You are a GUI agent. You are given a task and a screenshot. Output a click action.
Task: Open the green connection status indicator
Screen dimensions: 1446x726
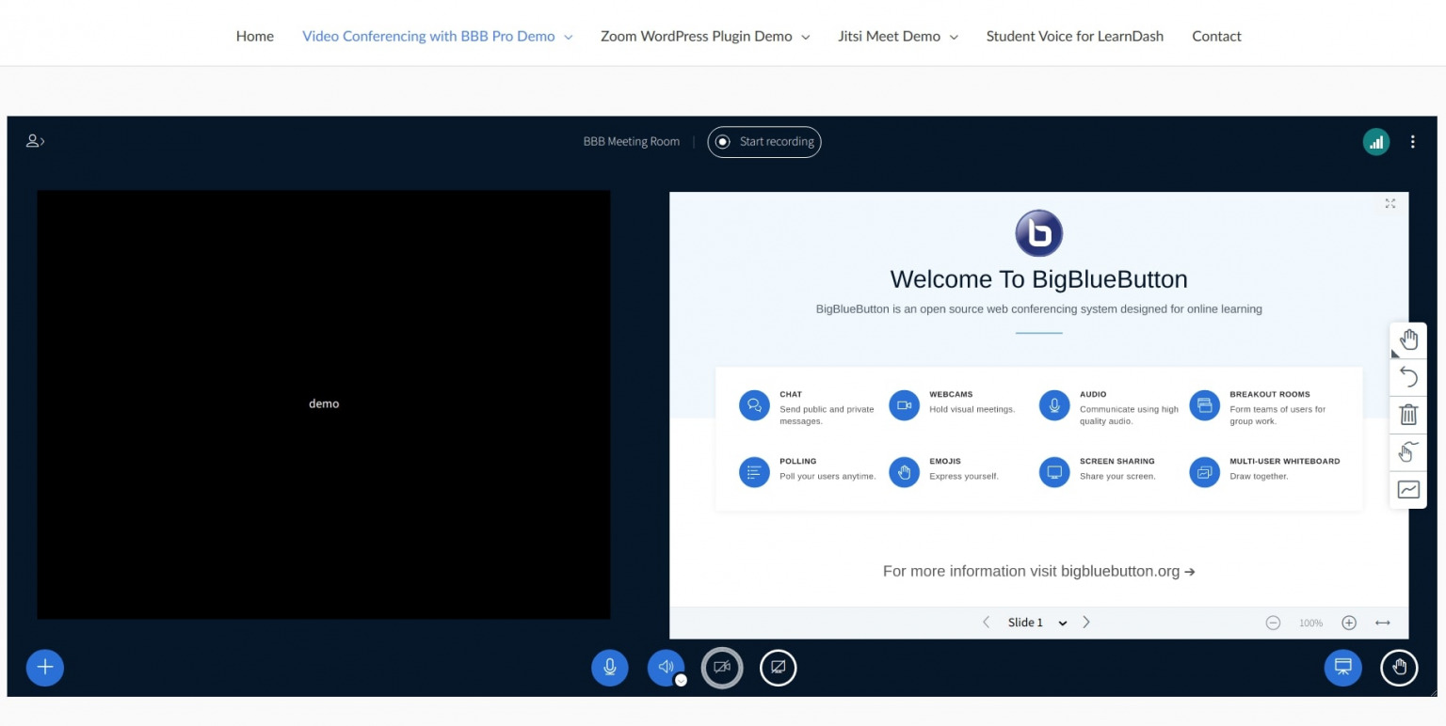pyautogui.click(x=1376, y=142)
